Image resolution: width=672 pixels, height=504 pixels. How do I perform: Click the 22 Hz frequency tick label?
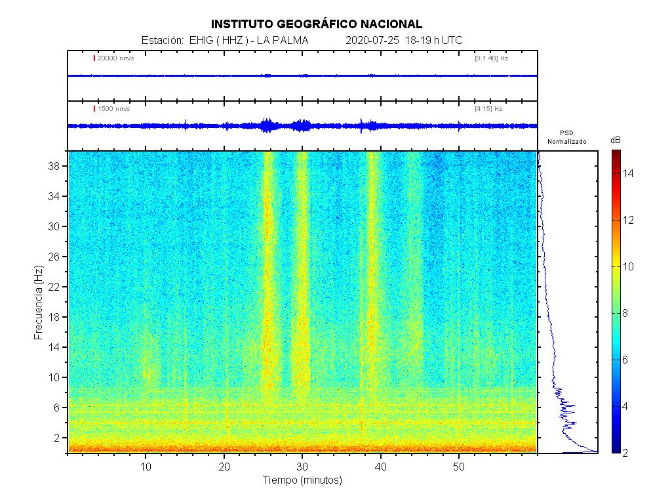click(54, 287)
